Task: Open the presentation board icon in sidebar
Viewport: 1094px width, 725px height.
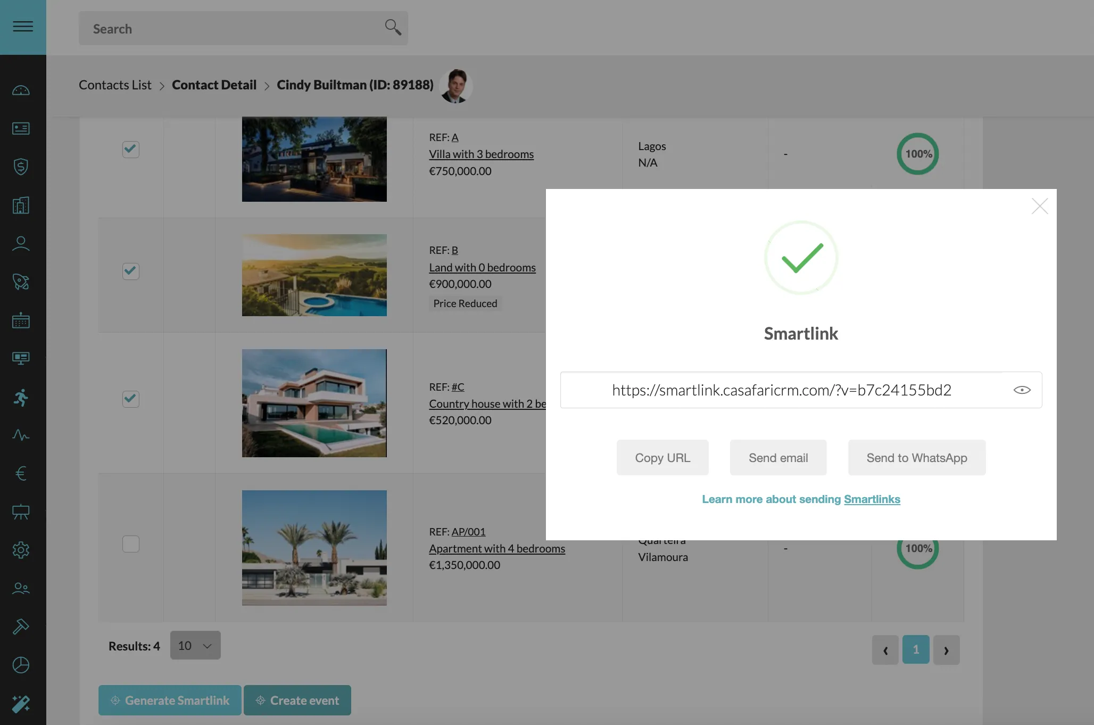Action: (x=21, y=512)
